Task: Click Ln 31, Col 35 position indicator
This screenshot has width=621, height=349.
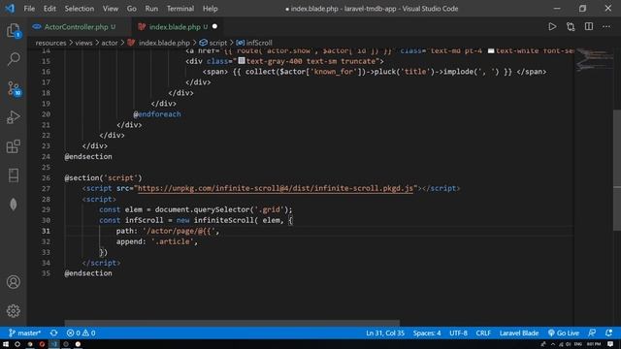Action: (385, 333)
